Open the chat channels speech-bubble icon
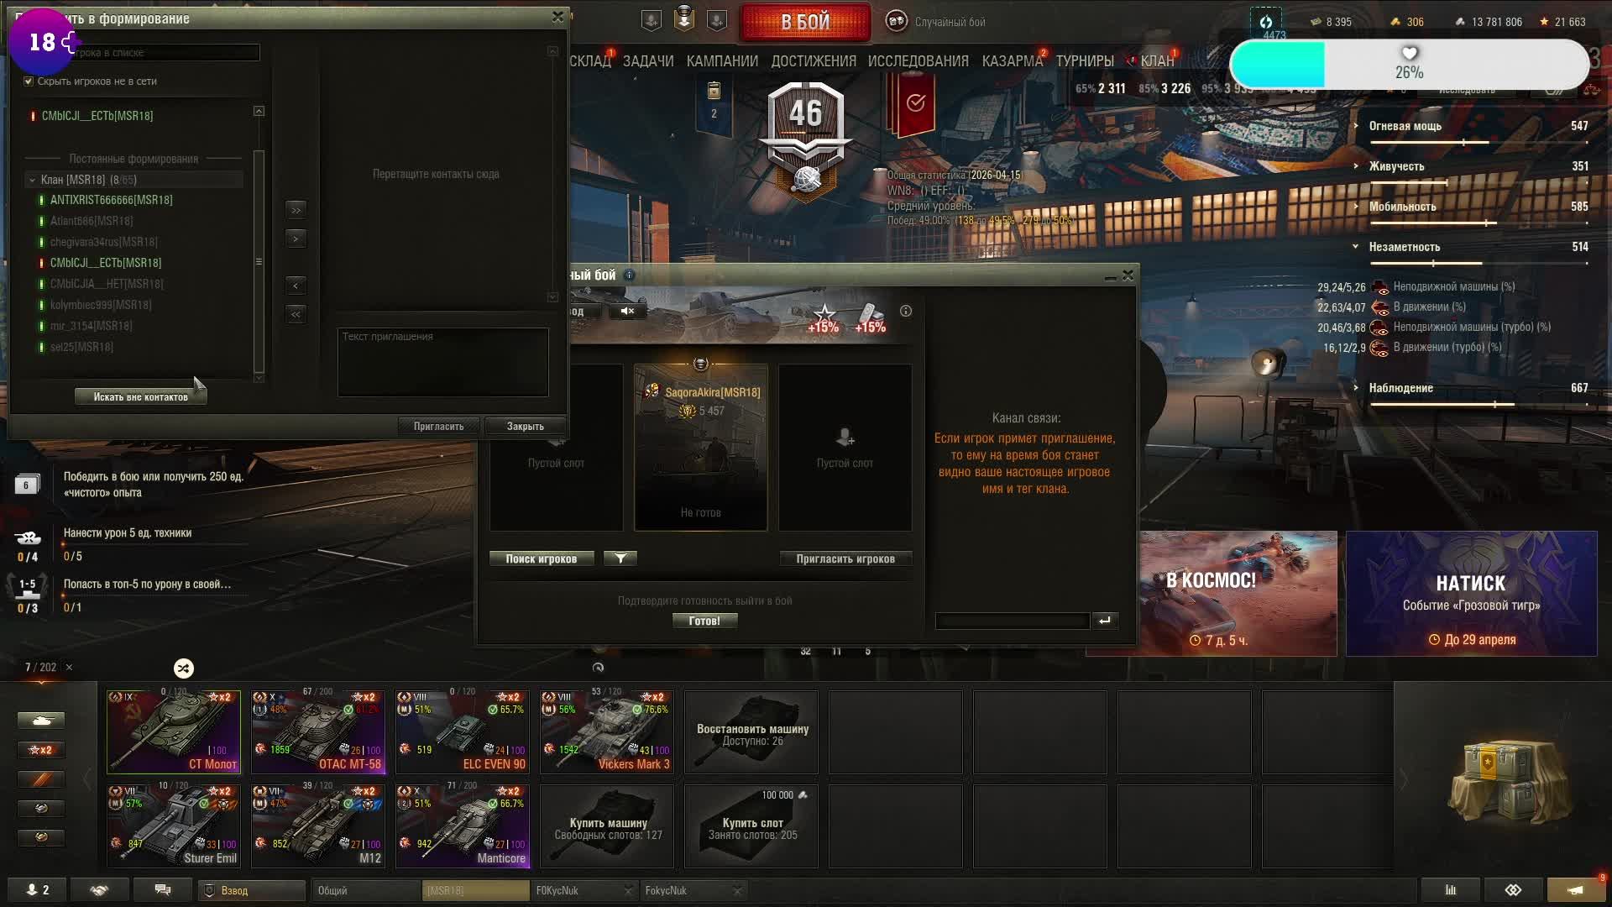1612x907 pixels. 163,890
